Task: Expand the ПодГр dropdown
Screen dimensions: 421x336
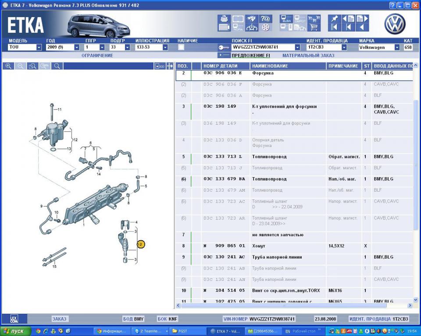Action: pyautogui.click(x=127, y=47)
